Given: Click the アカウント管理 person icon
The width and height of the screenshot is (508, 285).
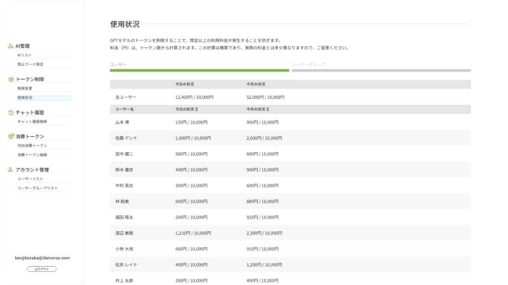Looking at the screenshot, I should [11, 170].
